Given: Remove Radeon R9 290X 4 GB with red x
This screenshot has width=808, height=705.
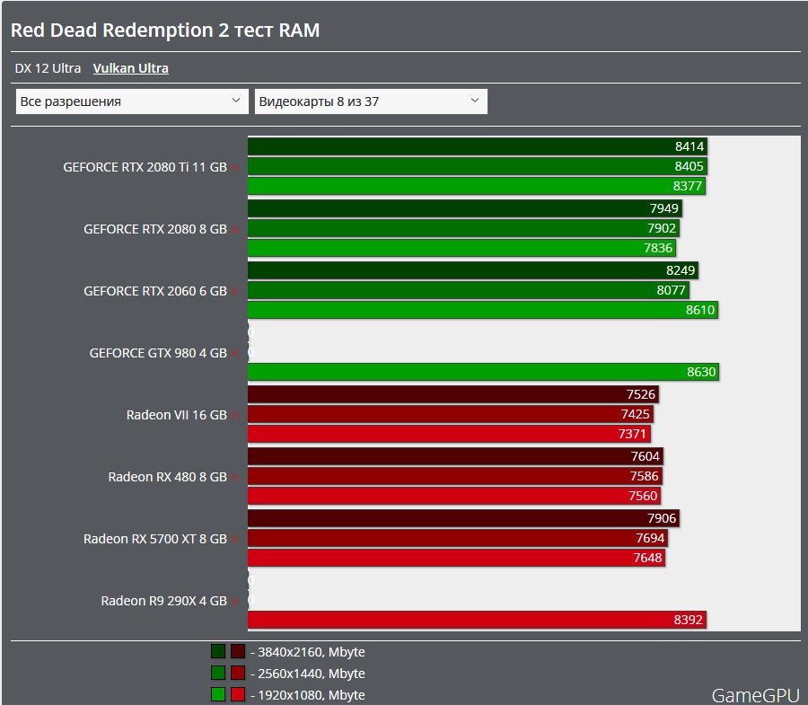Looking at the screenshot, I should tap(235, 601).
